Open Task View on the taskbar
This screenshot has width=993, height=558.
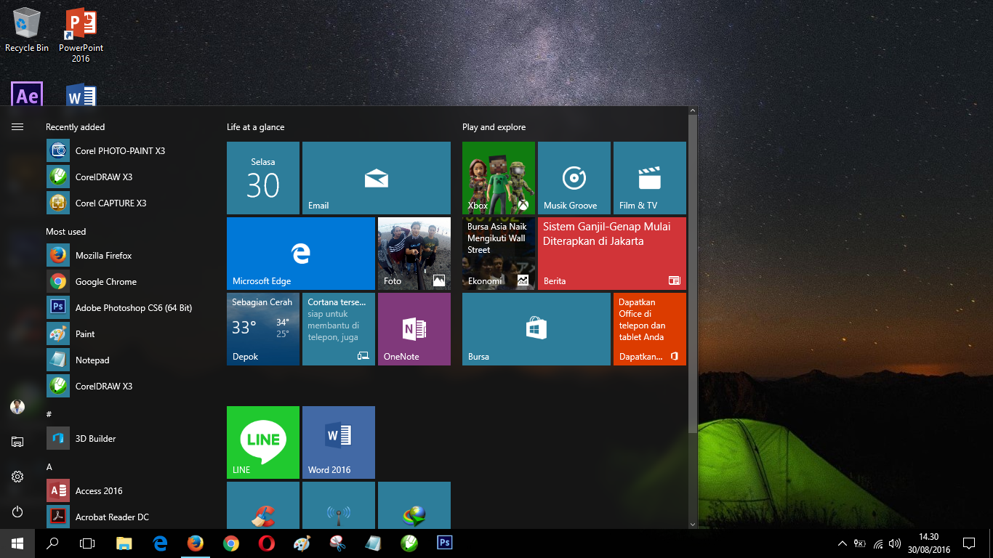tap(87, 543)
